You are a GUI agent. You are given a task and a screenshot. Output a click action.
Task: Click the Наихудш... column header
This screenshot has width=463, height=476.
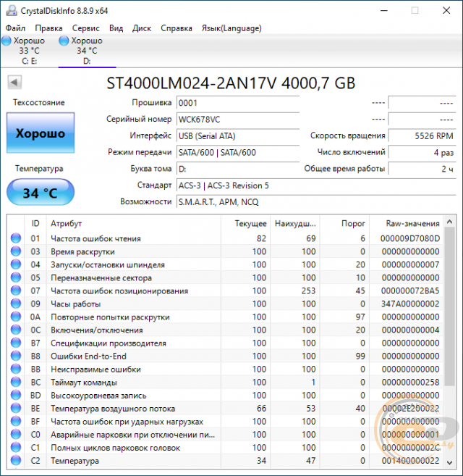pyautogui.click(x=295, y=223)
